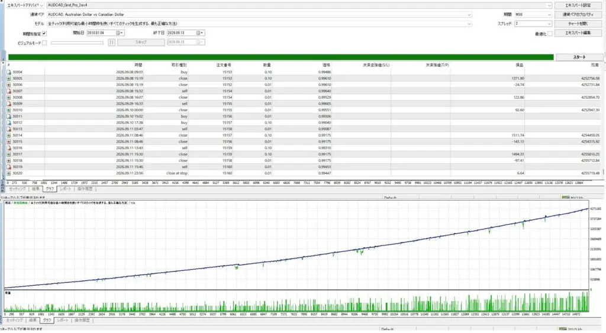Click the 損益 column header
The width and height of the screenshot is (606, 333).
pyautogui.click(x=520, y=65)
